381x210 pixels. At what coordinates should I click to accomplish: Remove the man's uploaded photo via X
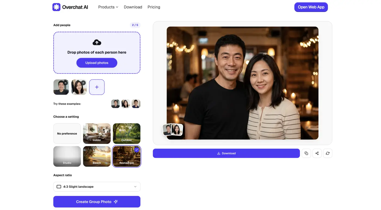click(66, 83)
